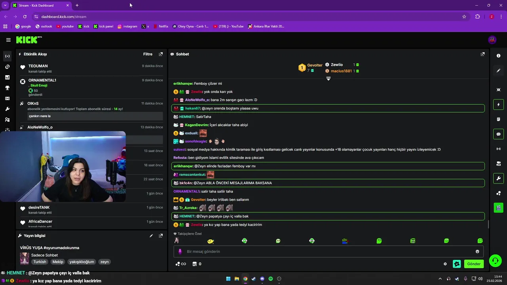
Task: Toggle the activity feed lightning bolt widget
Action: [x=498, y=104]
